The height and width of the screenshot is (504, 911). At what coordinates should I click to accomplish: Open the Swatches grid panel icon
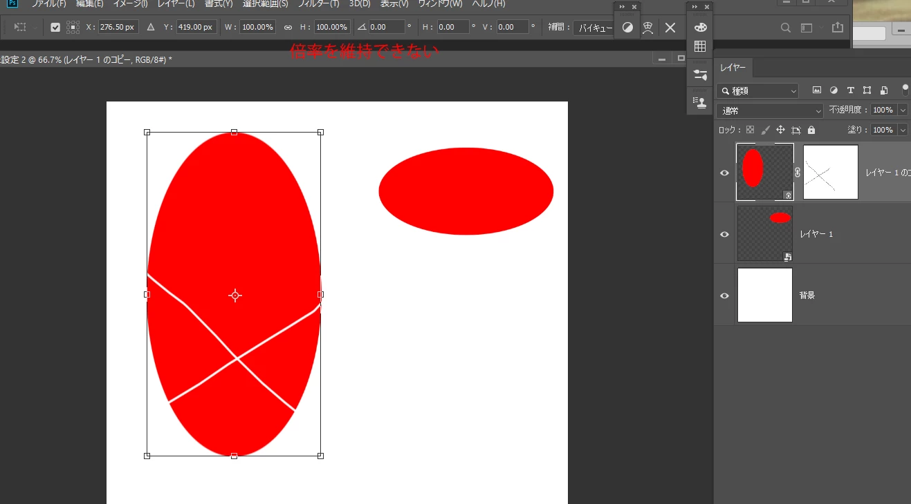tap(700, 47)
